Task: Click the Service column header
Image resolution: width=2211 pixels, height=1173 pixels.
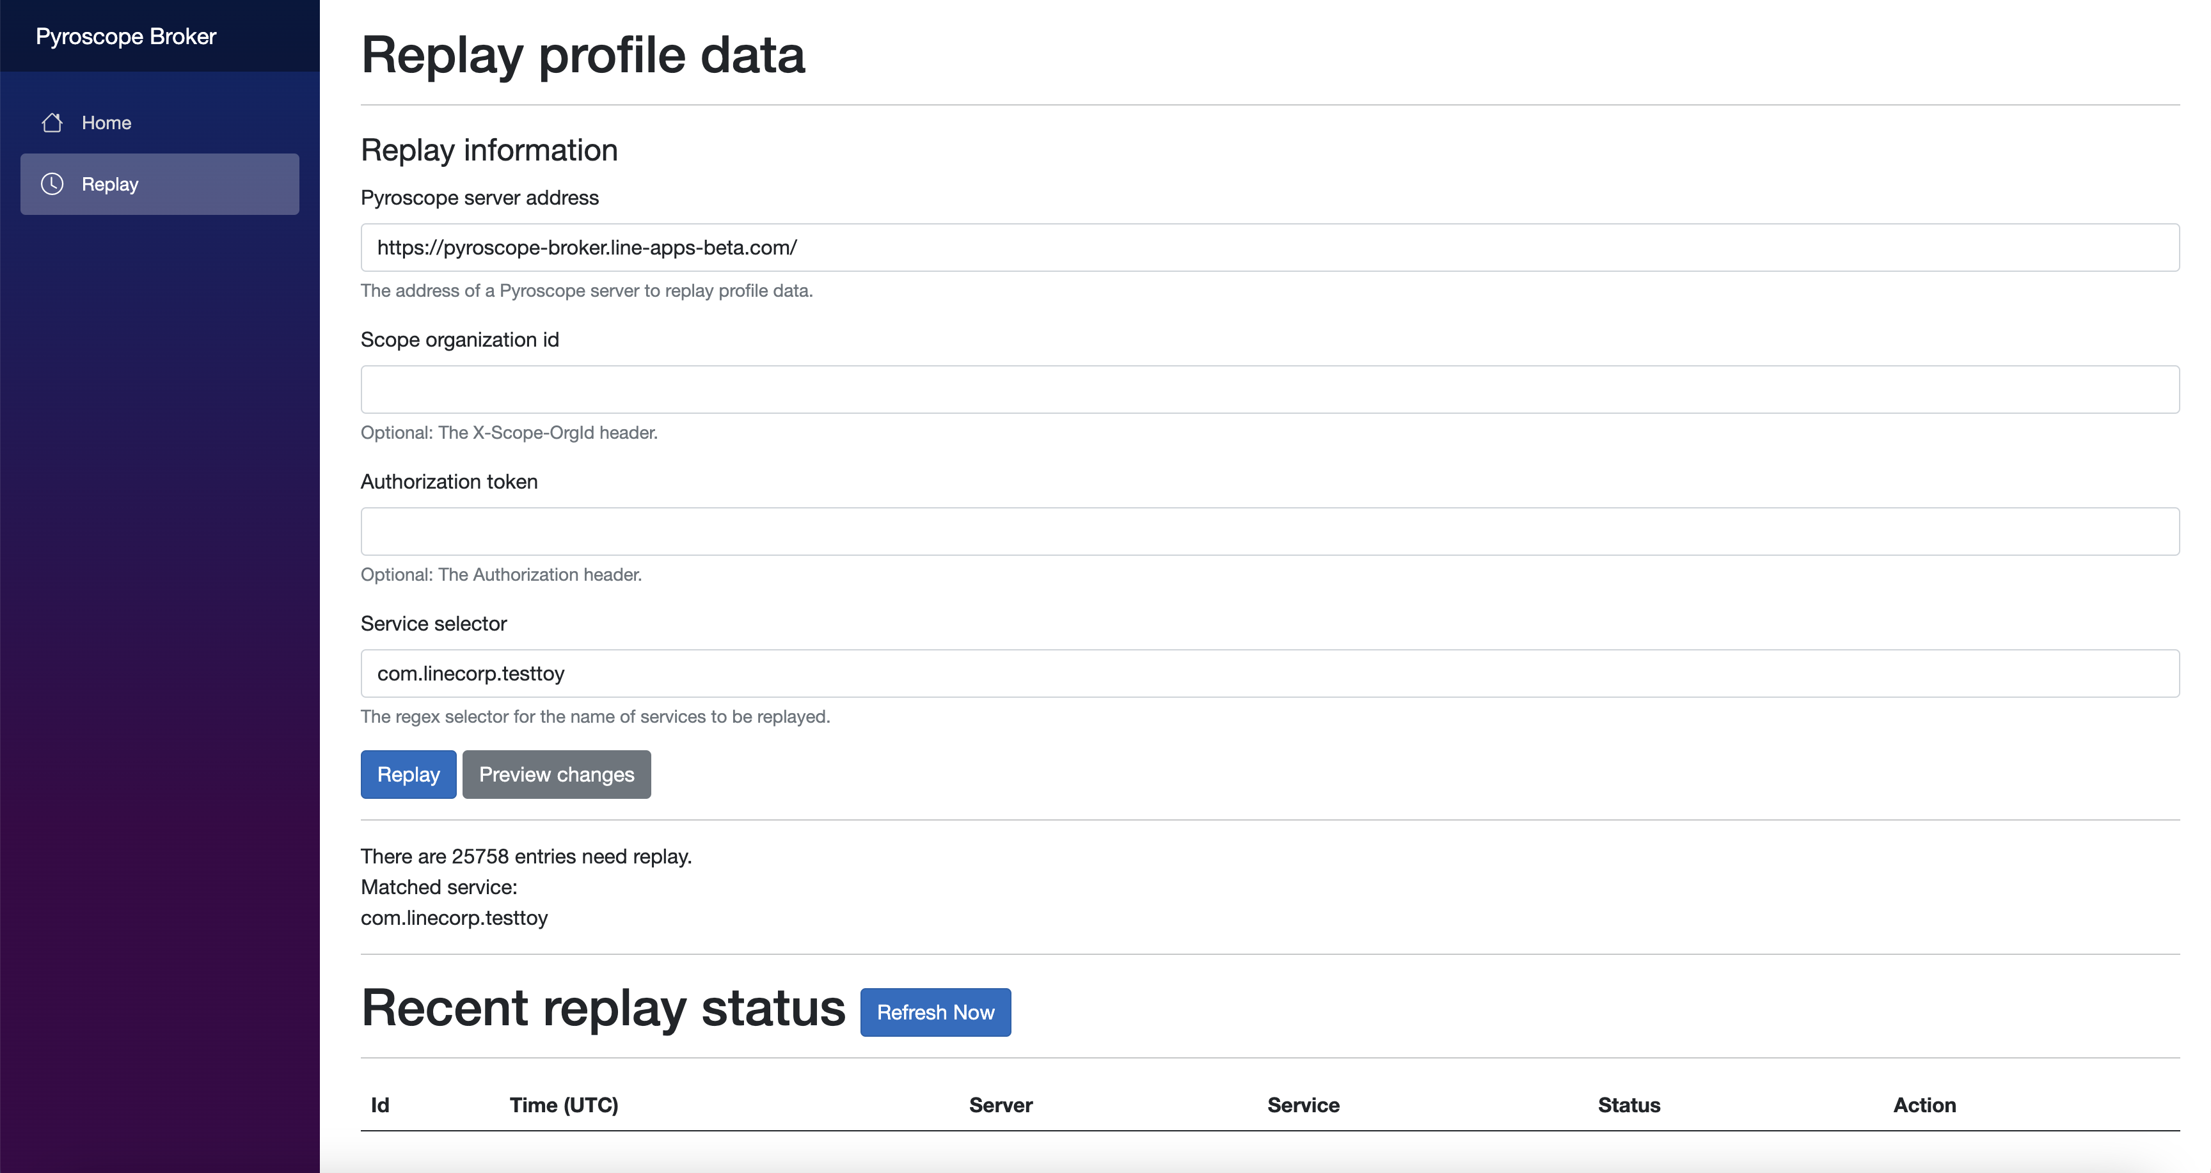Action: (x=1303, y=1105)
